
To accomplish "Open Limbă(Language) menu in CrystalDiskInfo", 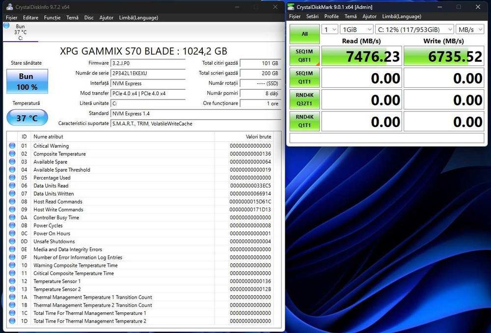I will pos(138,18).
